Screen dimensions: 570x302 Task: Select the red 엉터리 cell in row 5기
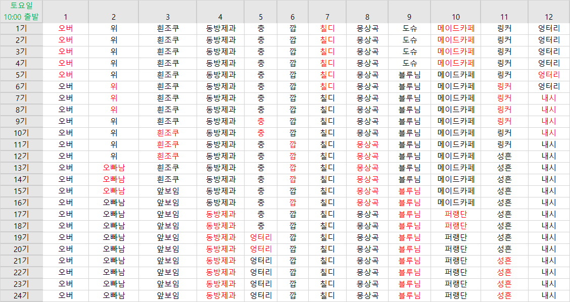coord(549,75)
